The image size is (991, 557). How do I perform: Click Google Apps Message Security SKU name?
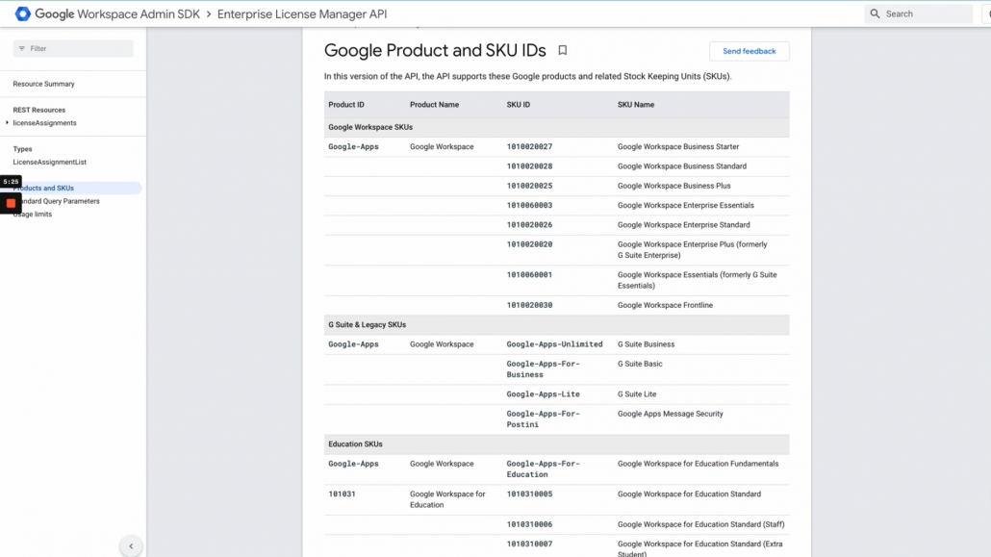[670, 414]
